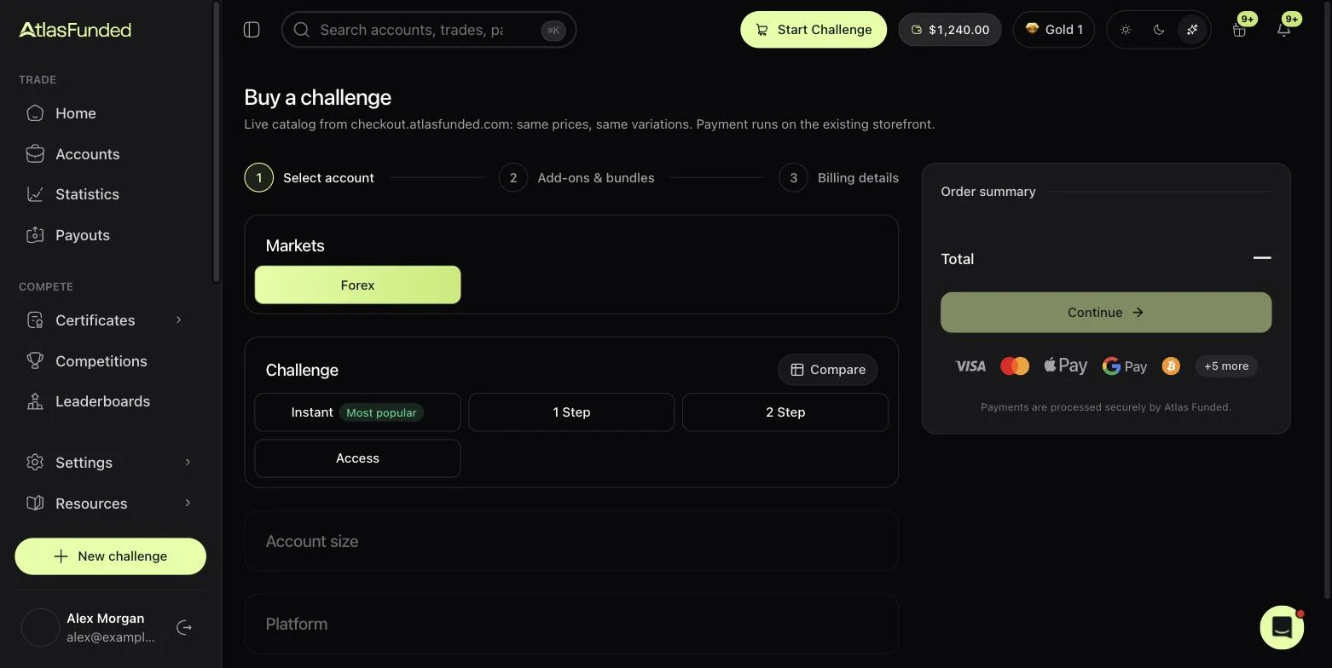1332x668 pixels.
Task: Open the gift rewards icon
Action: [1239, 30]
